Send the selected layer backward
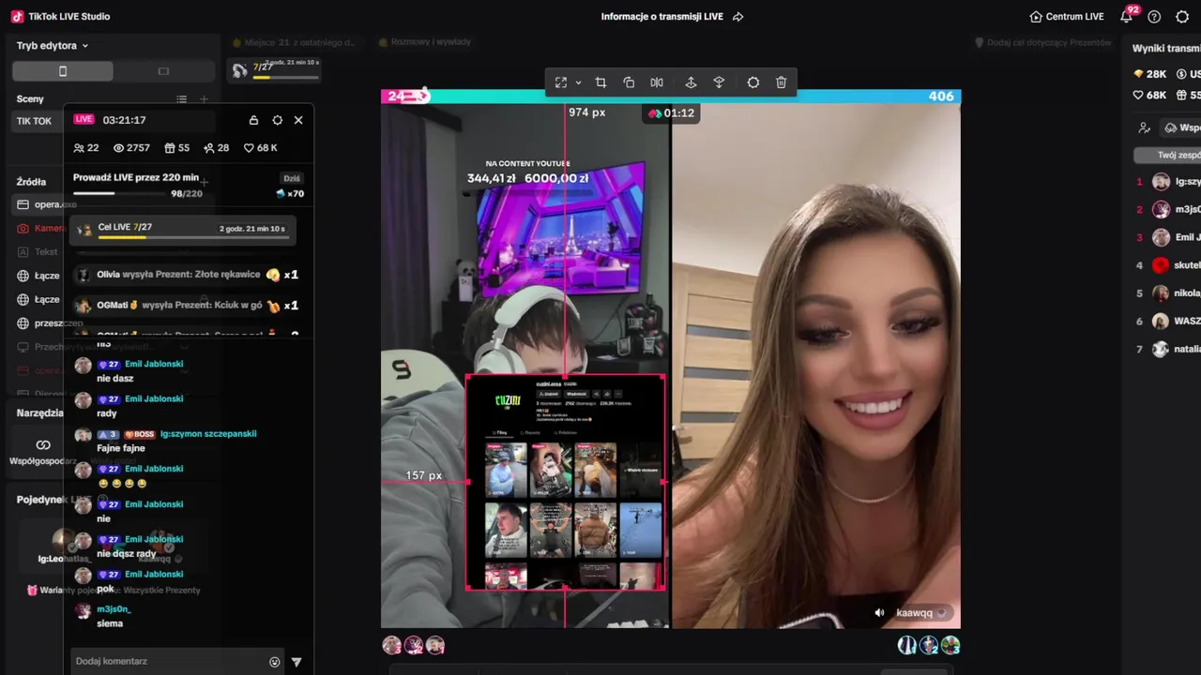The height and width of the screenshot is (675, 1201). 719,82
